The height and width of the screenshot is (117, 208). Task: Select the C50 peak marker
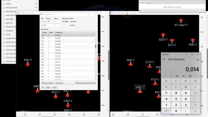click(68, 106)
